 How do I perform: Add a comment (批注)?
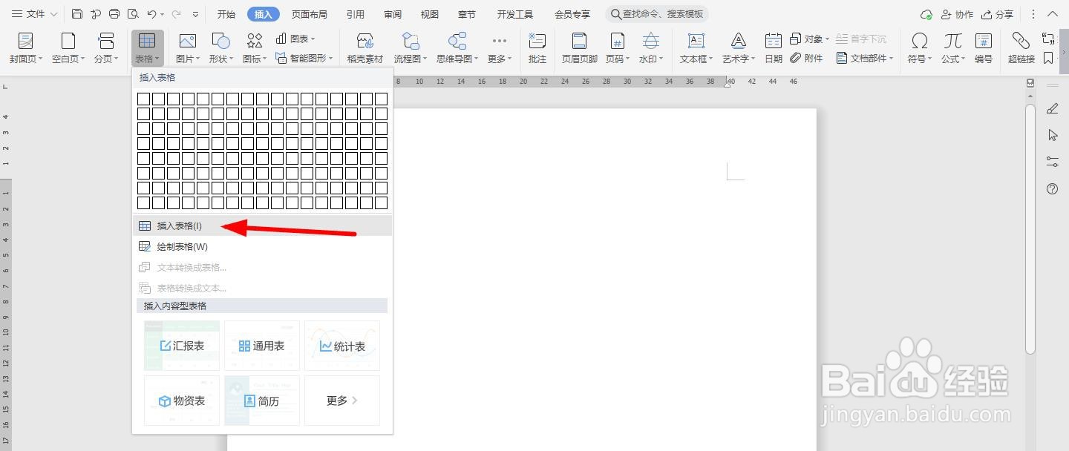click(537, 48)
